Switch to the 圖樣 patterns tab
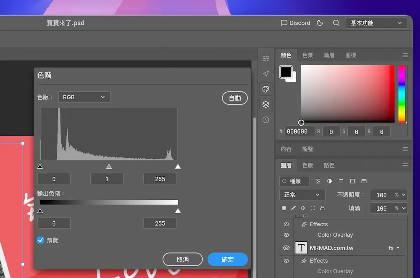 click(351, 55)
